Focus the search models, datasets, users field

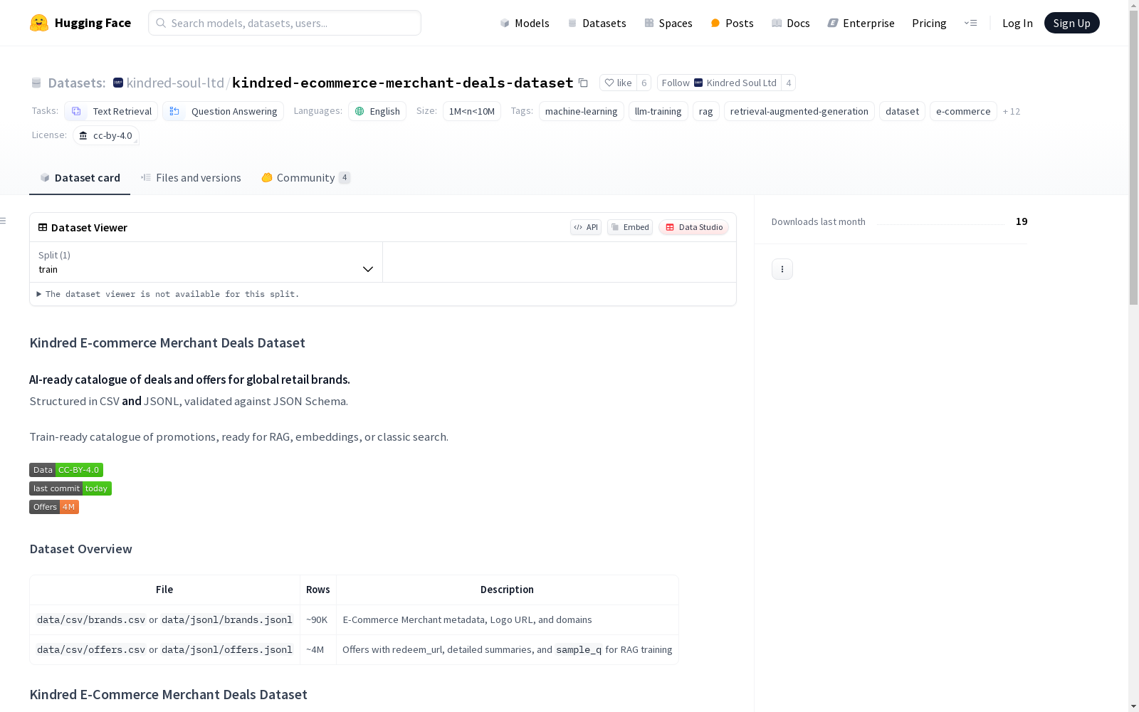click(x=285, y=23)
